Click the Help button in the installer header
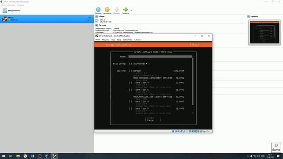The height and width of the screenshot is (159, 283). coord(195,45)
